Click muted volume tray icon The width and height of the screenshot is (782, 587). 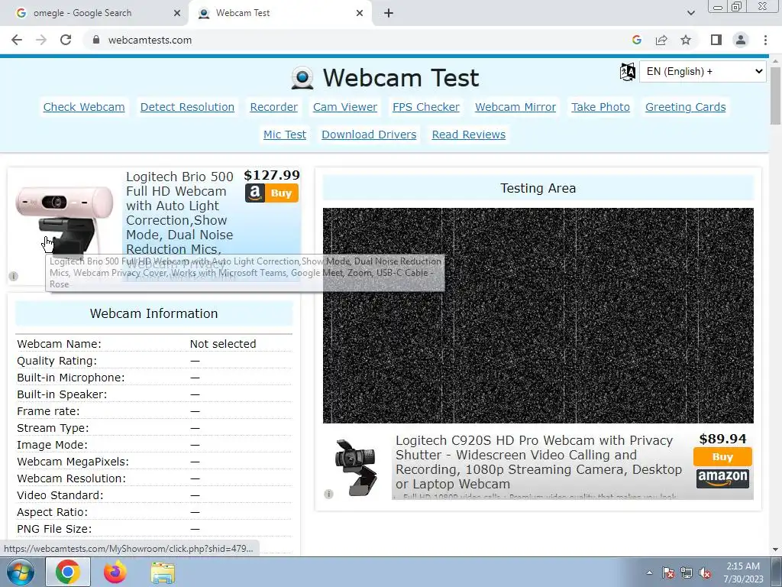[x=705, y=573]
